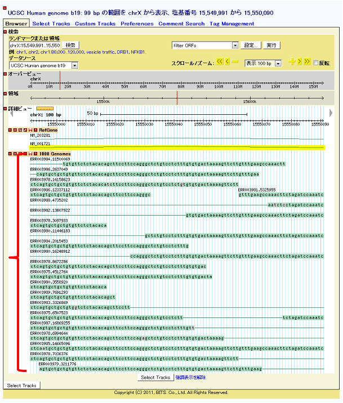Turn off the RefGene track via X icon
Screen dimensions: 343x403
[15, 130]
